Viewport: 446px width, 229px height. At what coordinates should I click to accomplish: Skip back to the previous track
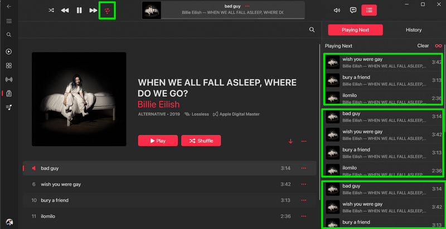[65, 11]
